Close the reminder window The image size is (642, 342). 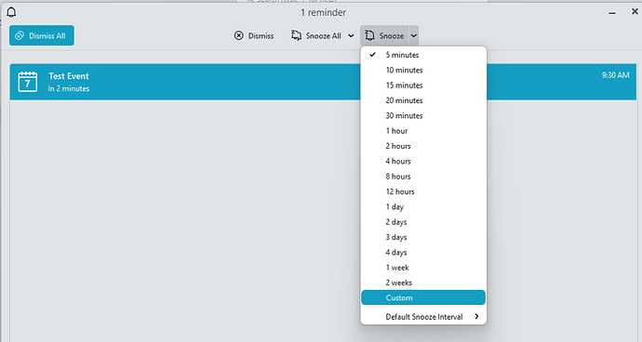(x=635, y=12)
